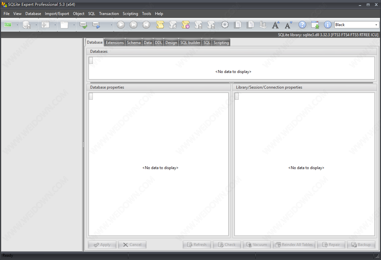This screenshot has width=381, height=260.
Task: Click the Ready status bar text
Action: (x=8, y=255)
